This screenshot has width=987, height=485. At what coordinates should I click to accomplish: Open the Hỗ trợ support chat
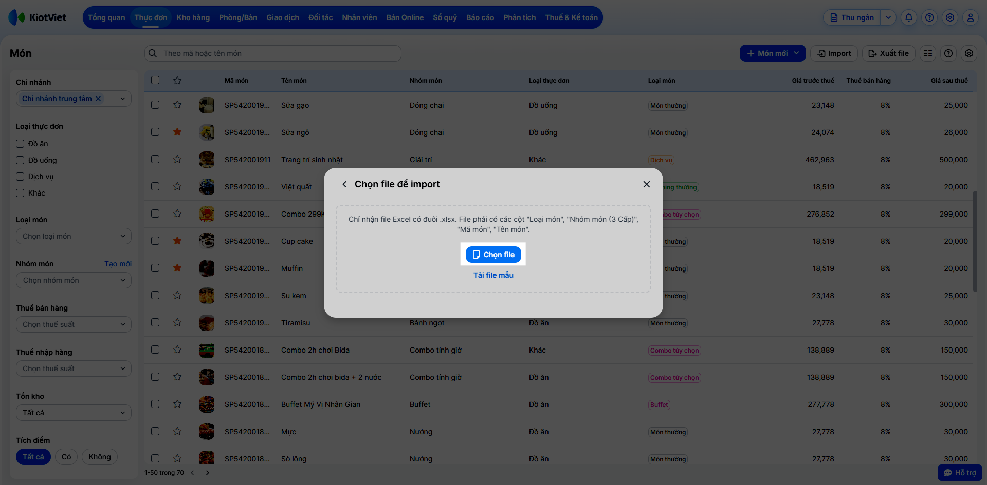[960, 473]
